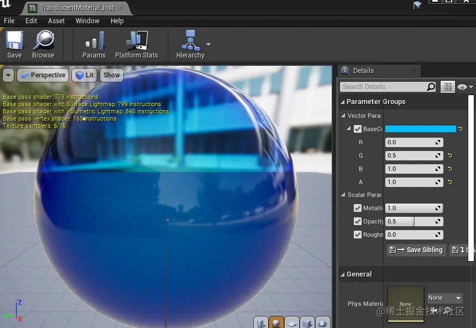Click the magnifier icon in Search Details

point(431,87)
